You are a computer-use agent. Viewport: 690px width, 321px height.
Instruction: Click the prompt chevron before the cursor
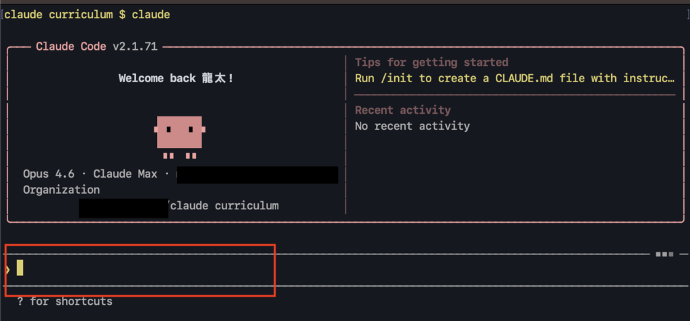[7, 269]
